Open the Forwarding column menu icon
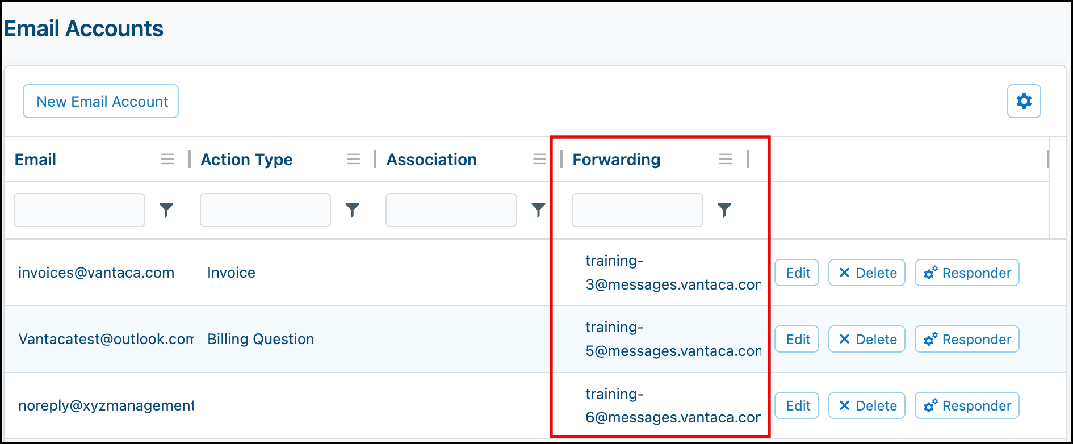Screen dimensions: 1073x444 726,160
